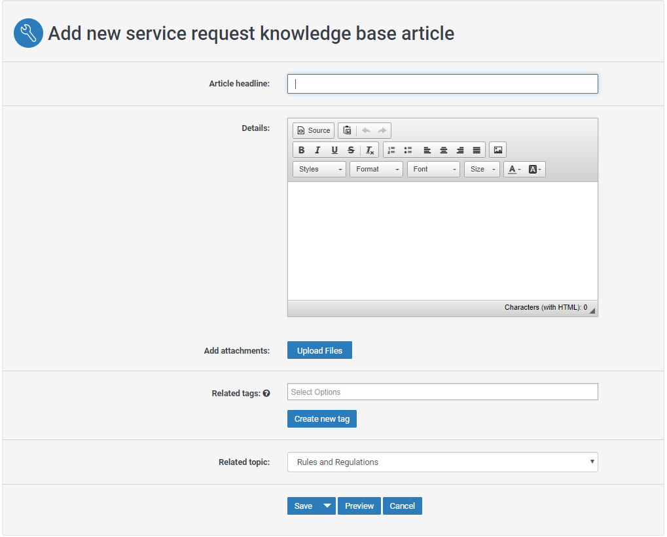The width and height of the screenshot is (667, 537).
Task: Insert an image into the article
Action: [x=497, y=149]
